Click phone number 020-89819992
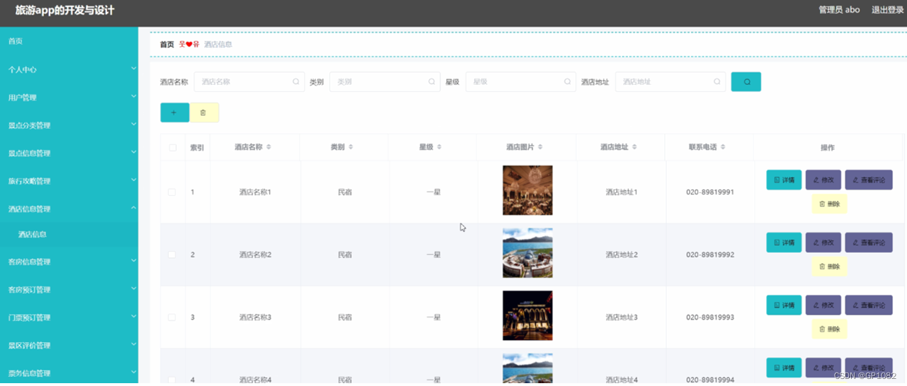This screenshot has height=386, width=907. point(710,255)
